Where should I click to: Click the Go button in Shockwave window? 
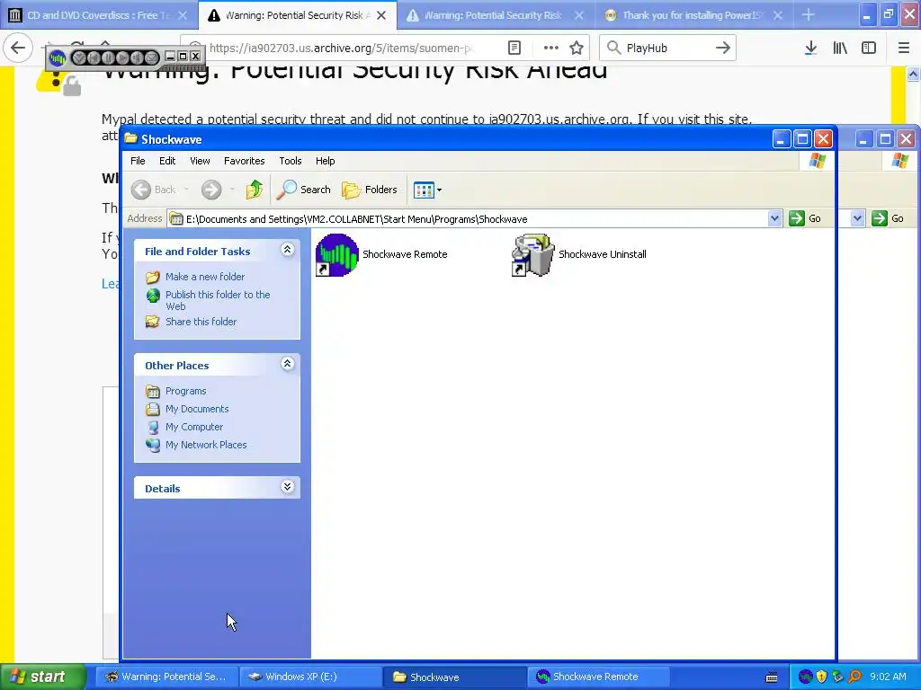tap(805, 218)
